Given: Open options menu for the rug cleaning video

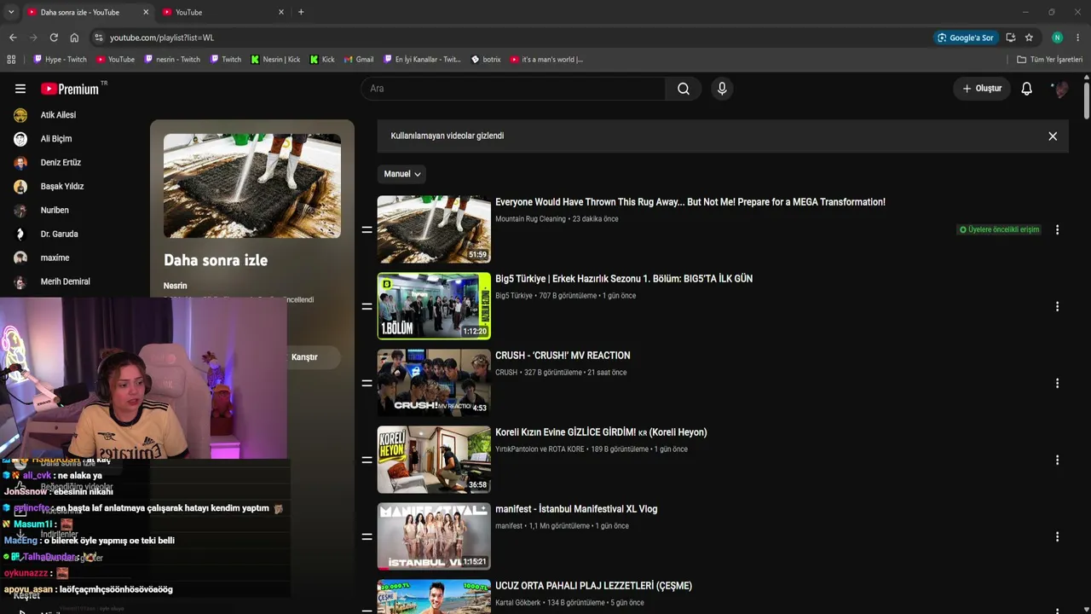Looking at the screenshot, I should 1057,230.
